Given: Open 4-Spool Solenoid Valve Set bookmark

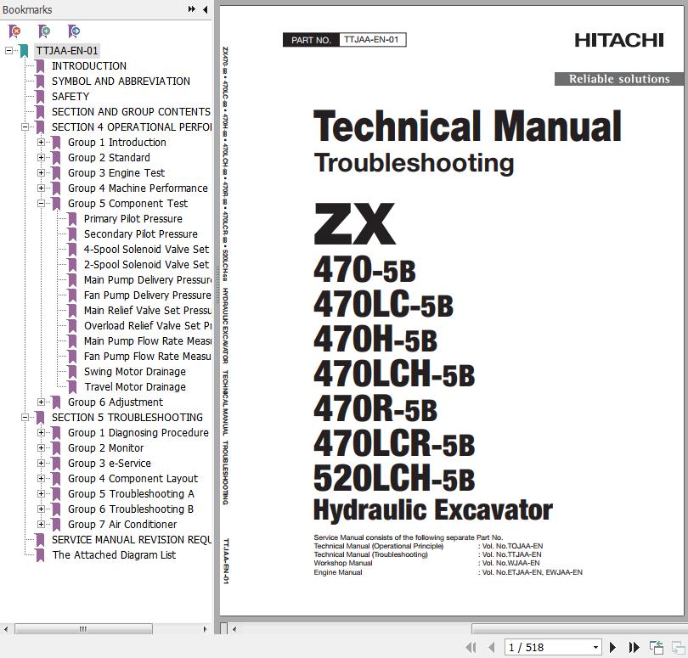Looking at the screenshot, I should pos(147,250).
